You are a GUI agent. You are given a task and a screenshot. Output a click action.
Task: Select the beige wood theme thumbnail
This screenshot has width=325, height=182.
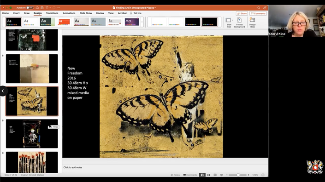coord(81,22)
